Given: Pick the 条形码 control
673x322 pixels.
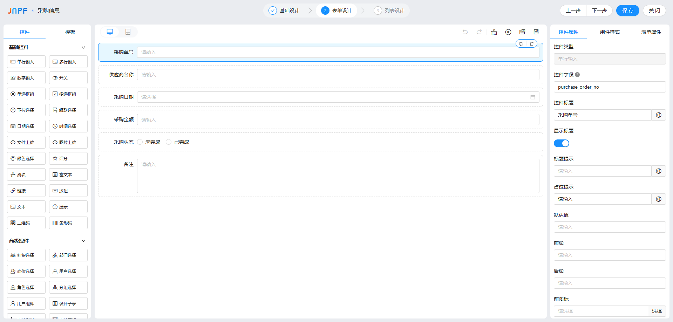Looking at the screenshot, I should [68, 223].
